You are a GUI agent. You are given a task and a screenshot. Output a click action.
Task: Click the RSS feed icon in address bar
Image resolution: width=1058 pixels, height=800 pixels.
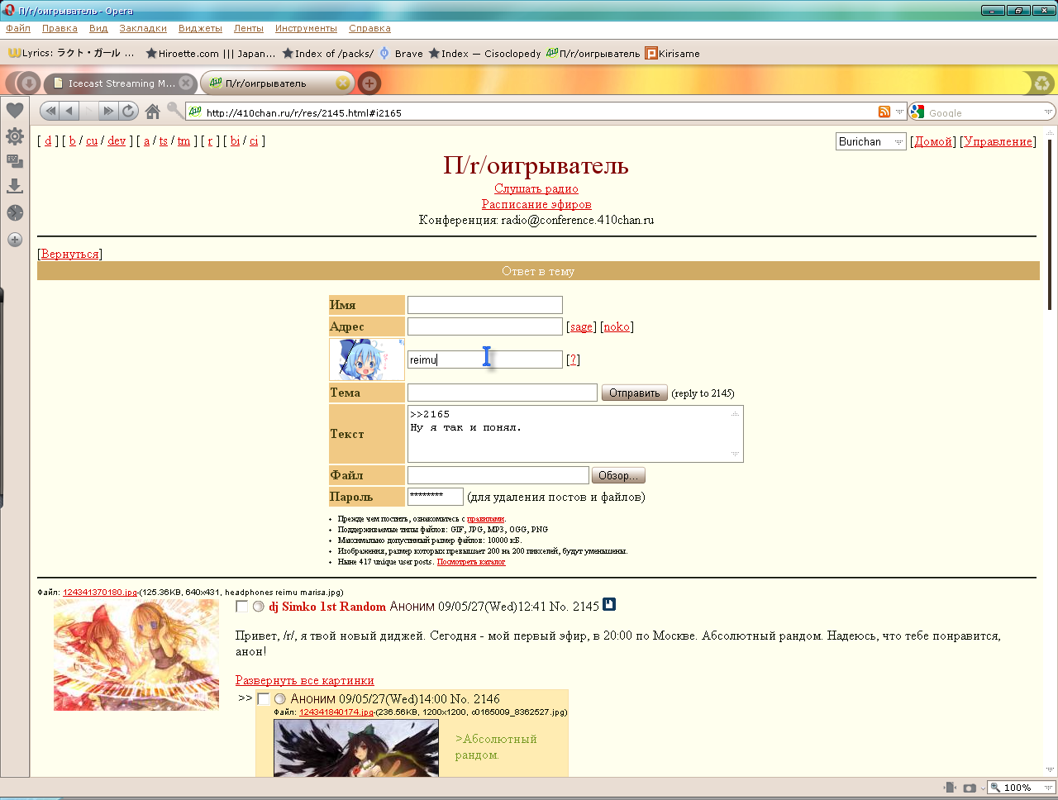[884, 112]
